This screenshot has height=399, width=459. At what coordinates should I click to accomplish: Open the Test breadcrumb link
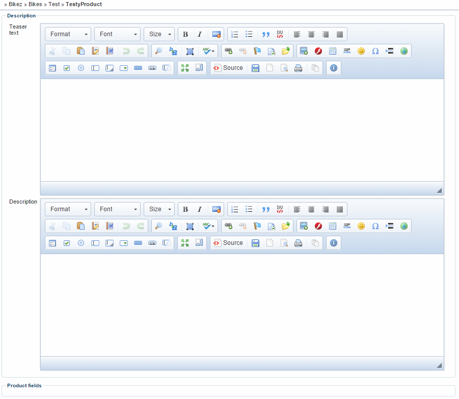click(54, 4)
